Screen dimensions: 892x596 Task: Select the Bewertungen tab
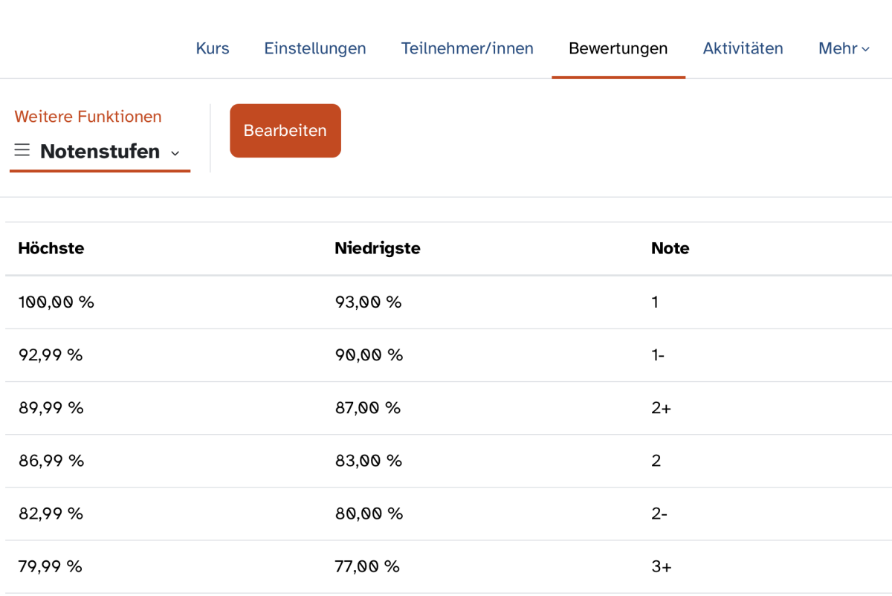tap(618, 49)
